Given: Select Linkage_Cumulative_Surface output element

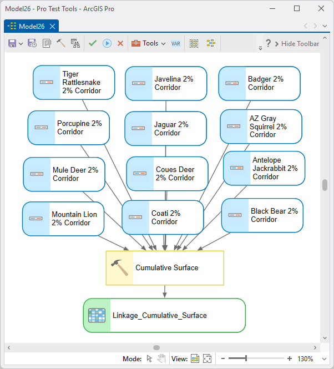Looking at the screenshot, I should [x=165, y=316].
